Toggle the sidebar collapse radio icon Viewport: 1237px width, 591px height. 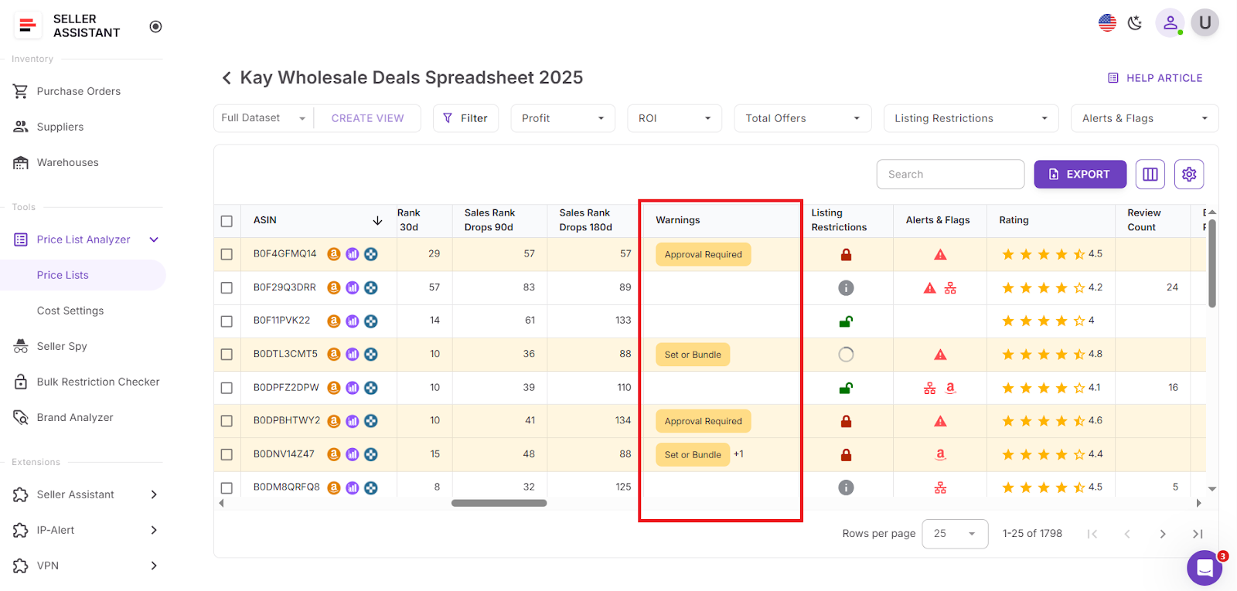click(155, 26)
